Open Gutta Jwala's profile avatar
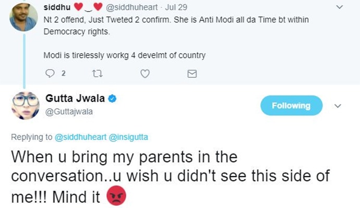 pyautogui.click(x=25, y=106)
